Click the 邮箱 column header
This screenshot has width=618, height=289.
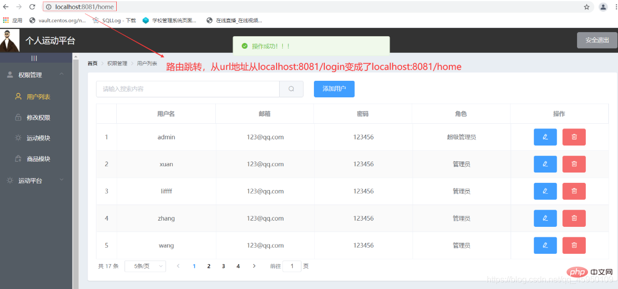click(265, 113)
